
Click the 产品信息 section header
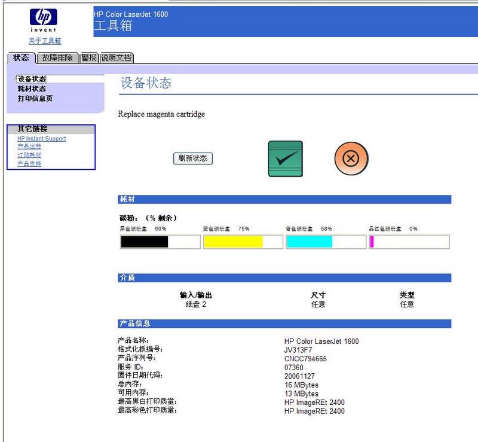[x=284, y=324]
